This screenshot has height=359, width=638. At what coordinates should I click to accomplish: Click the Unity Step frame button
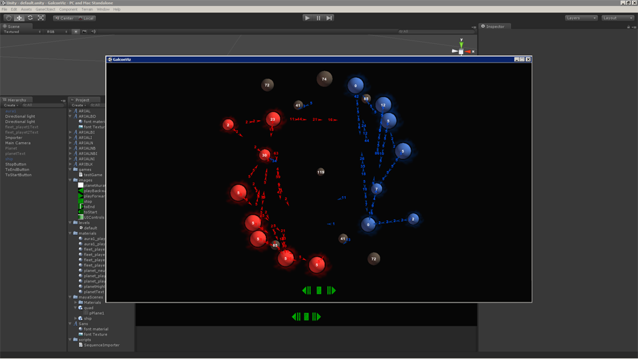329,18
